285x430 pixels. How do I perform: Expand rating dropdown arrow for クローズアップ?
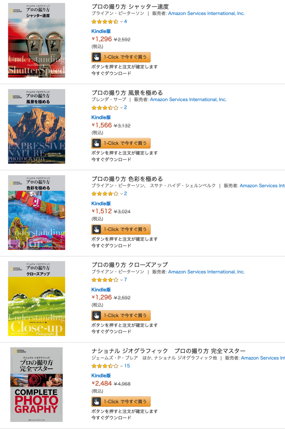[121, 280]
